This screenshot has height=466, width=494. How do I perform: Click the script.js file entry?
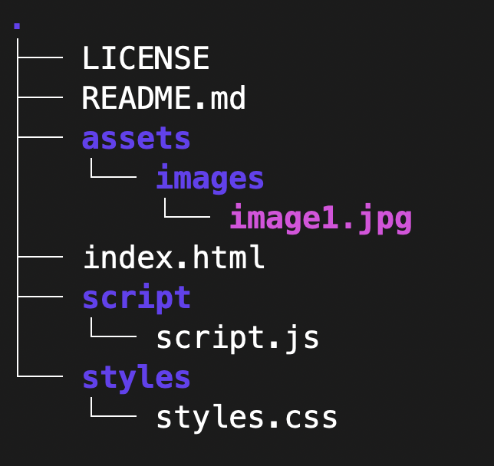tap(238, 338)
